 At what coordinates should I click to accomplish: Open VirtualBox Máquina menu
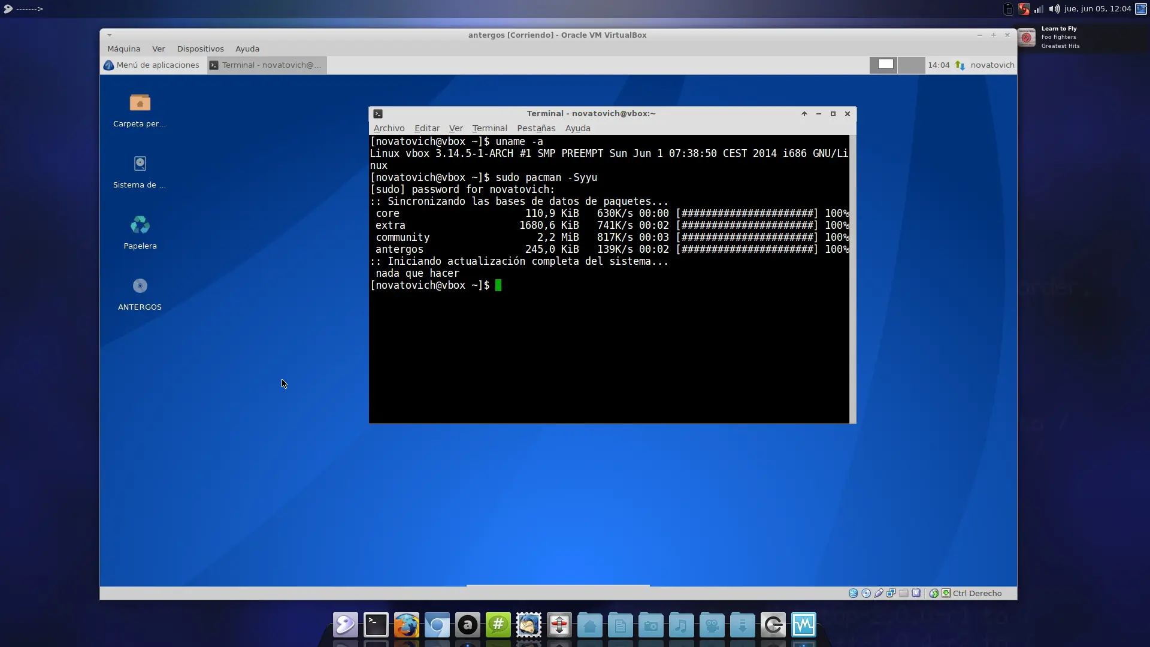click(x=123, y=49)
